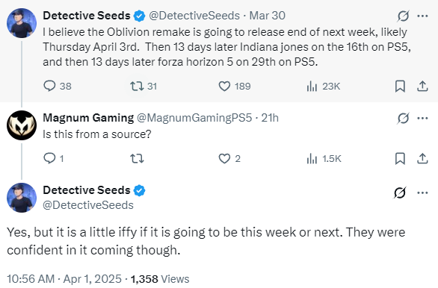
Task: Open more options on Magnum Gaming reply
Action: click(422, 118)
